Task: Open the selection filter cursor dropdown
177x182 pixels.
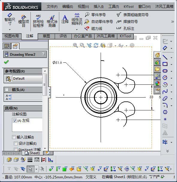Action: pyautogui.click(x=36, y=169)
